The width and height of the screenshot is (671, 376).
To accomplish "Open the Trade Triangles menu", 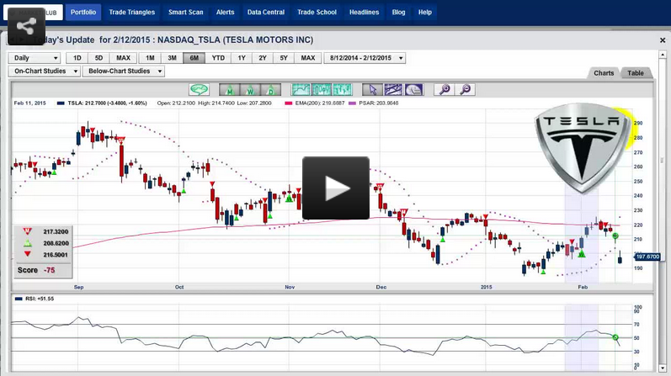I will (x=132, y=12).
